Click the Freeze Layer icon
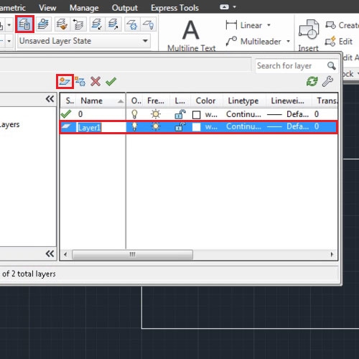 click(132, 24)
